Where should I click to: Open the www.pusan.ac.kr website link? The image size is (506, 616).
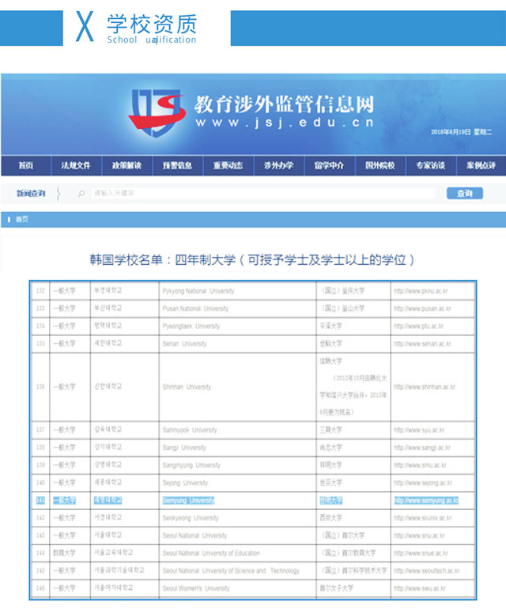pyautogui.click(x=423, y=308)
